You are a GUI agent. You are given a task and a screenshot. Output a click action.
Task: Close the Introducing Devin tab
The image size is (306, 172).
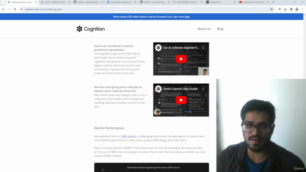(36, 2)
